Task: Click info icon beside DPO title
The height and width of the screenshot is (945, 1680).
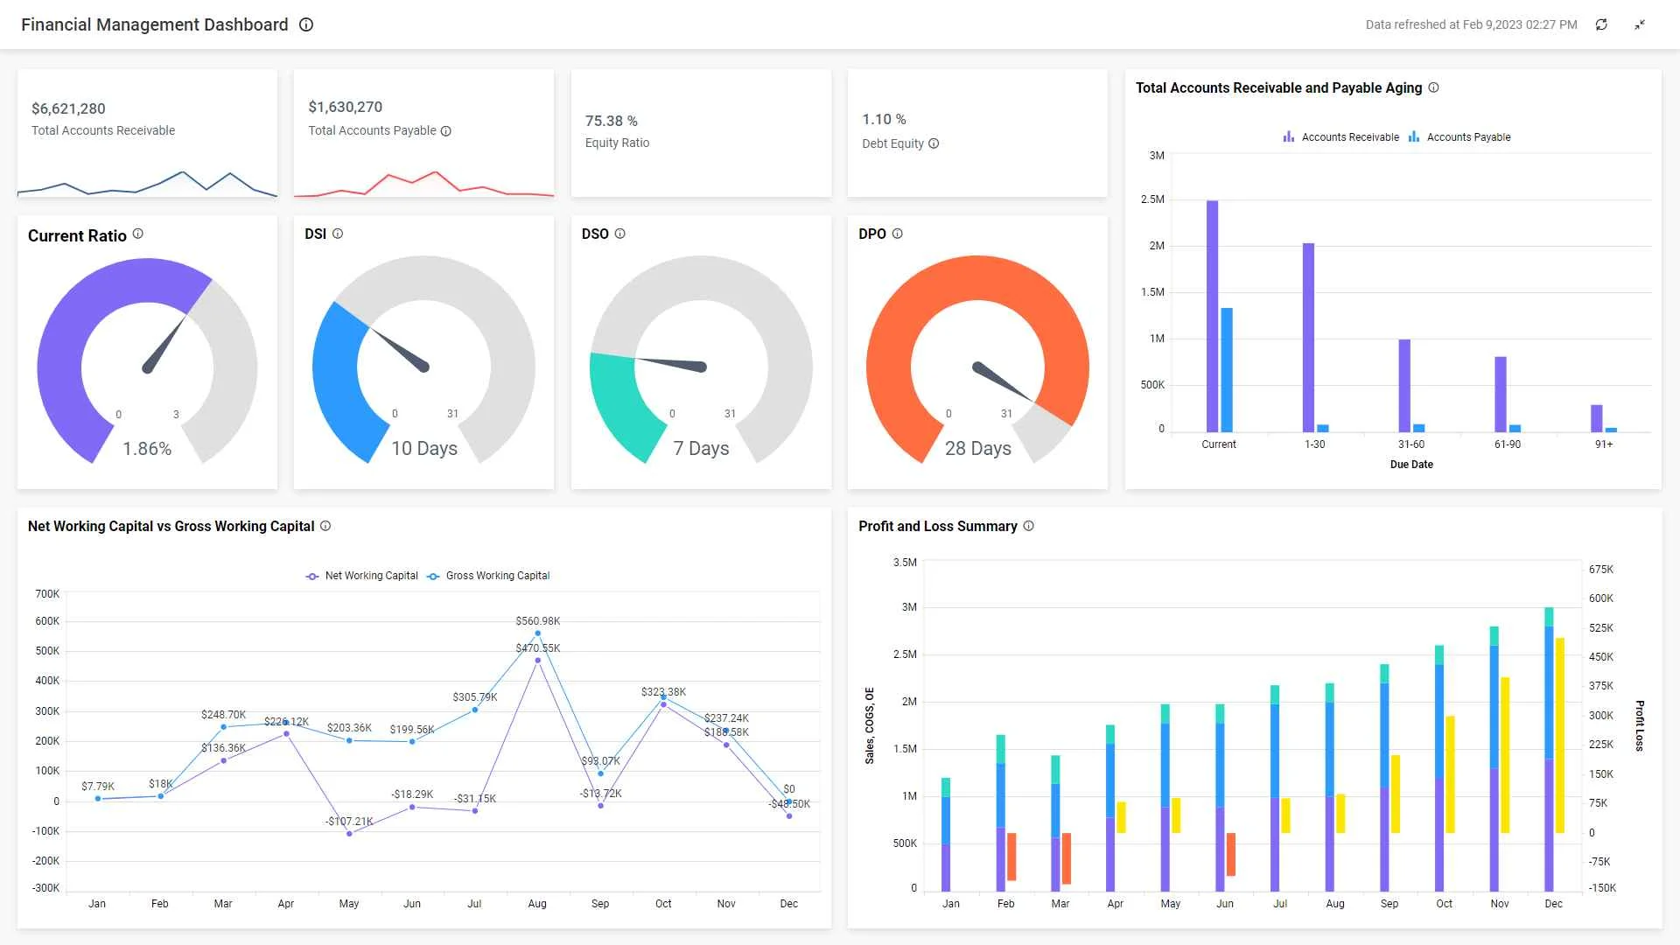Action: pos(897,234)
